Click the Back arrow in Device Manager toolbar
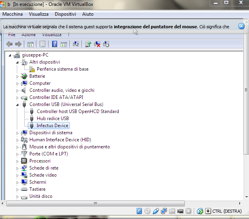The image size is (249, 219). [x=9, y=44]
